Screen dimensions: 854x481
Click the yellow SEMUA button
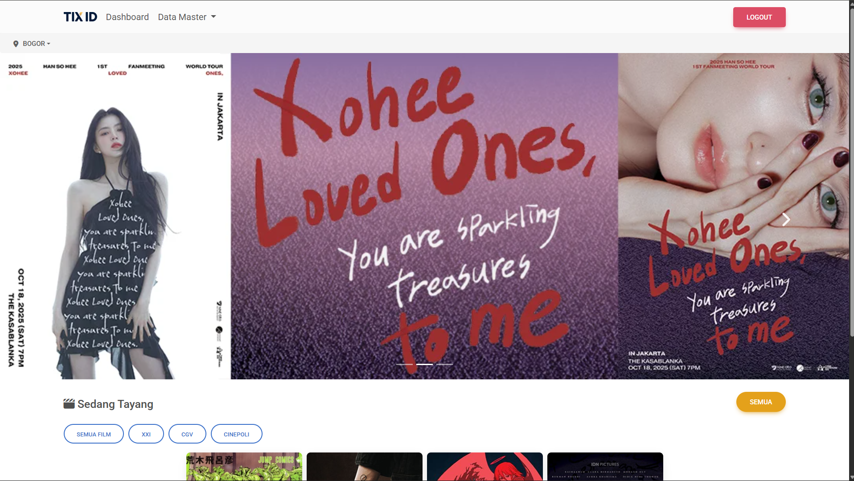pyautogui.click(x=760, y=402)
